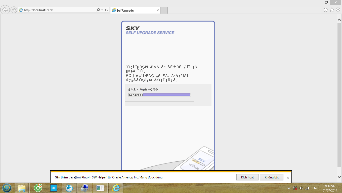This screenshot has height=193, width=342.
Task: Open Coc Coc browser from taskbar
Action: (x=38, y=188)
